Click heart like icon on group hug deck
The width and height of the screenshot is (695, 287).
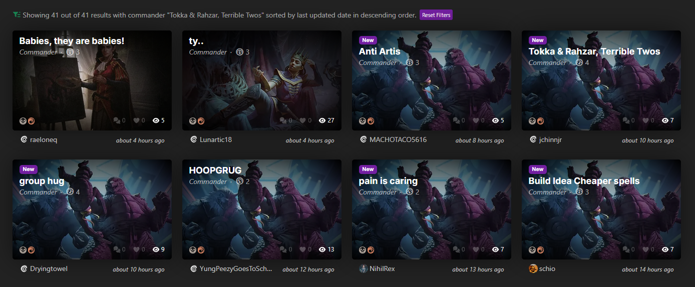tap(136, 249)
